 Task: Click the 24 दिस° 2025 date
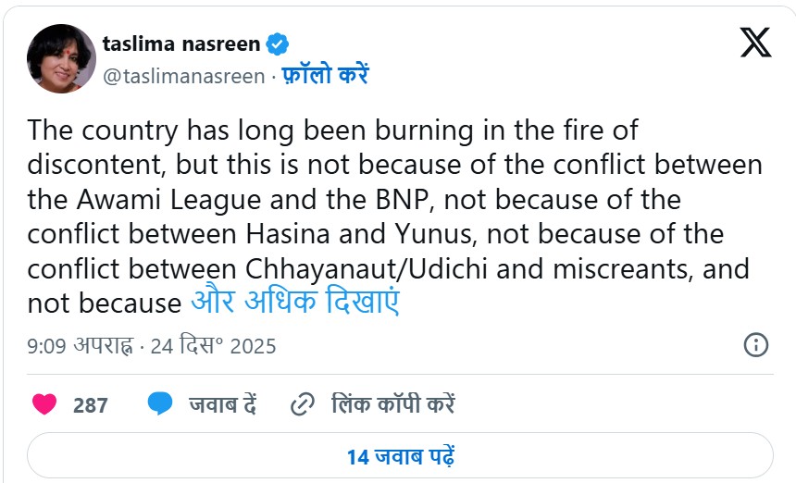(x=215, y=347)
